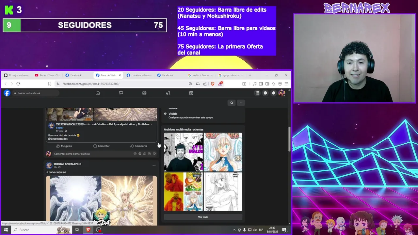This screenshot has height=235, width=418.
Task: Close the 'Fans de Trista' tab
Action: coord(120,75)
